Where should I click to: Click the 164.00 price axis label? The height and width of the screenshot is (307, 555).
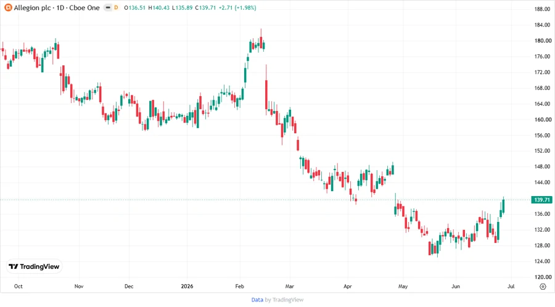542,104
